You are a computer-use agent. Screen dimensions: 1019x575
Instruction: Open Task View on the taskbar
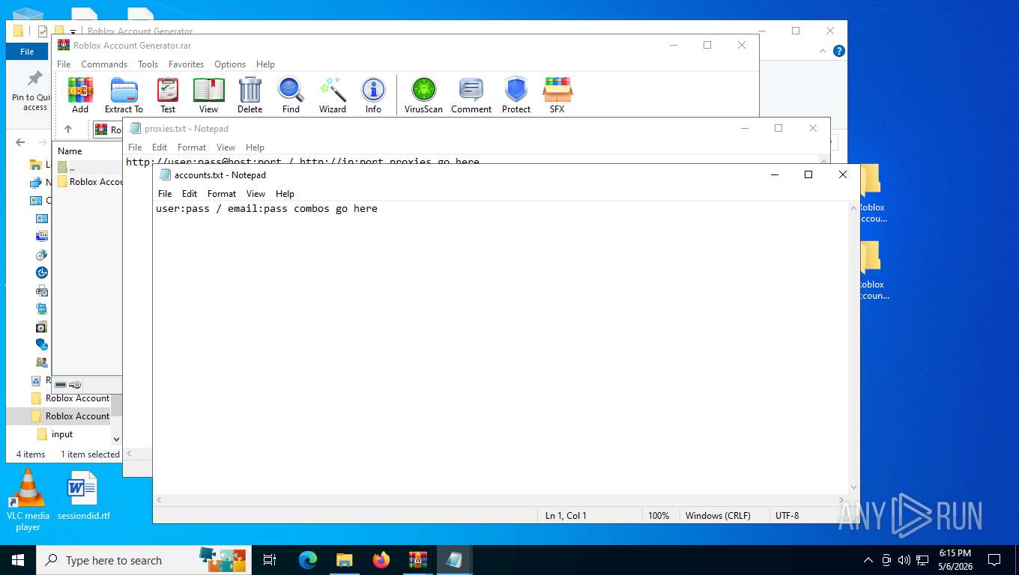click(270, 560)
